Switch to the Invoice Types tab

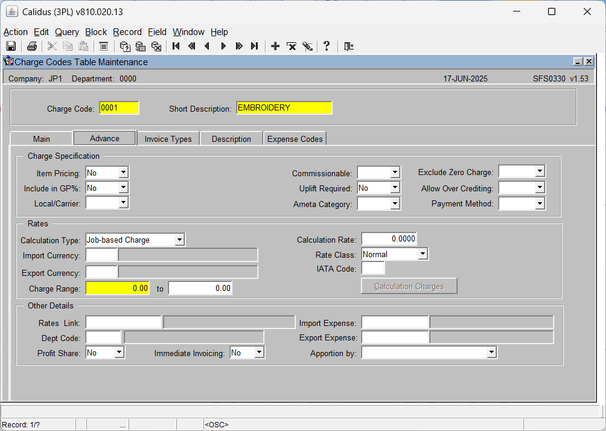[x=168, y=139]
